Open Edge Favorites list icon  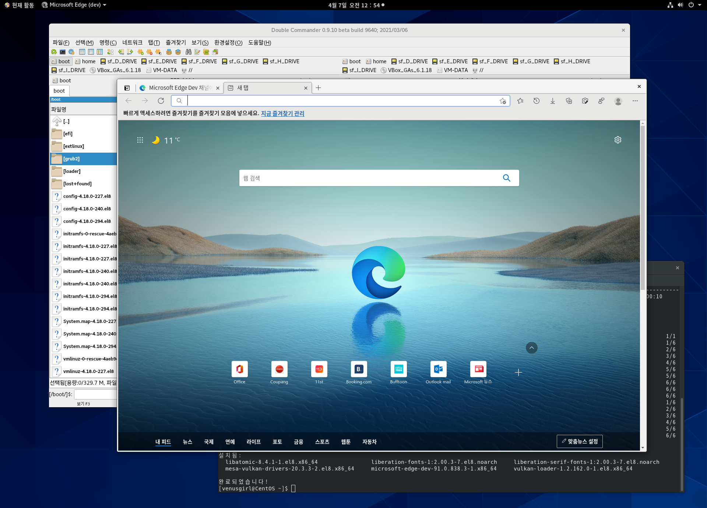(x=520, y=101)
